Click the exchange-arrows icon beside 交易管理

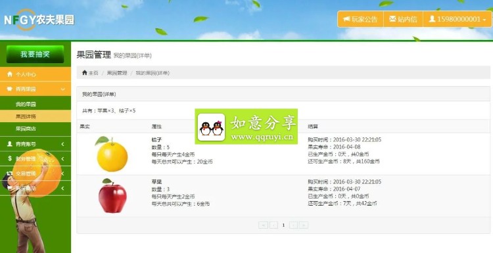click(x=10, y=173)
